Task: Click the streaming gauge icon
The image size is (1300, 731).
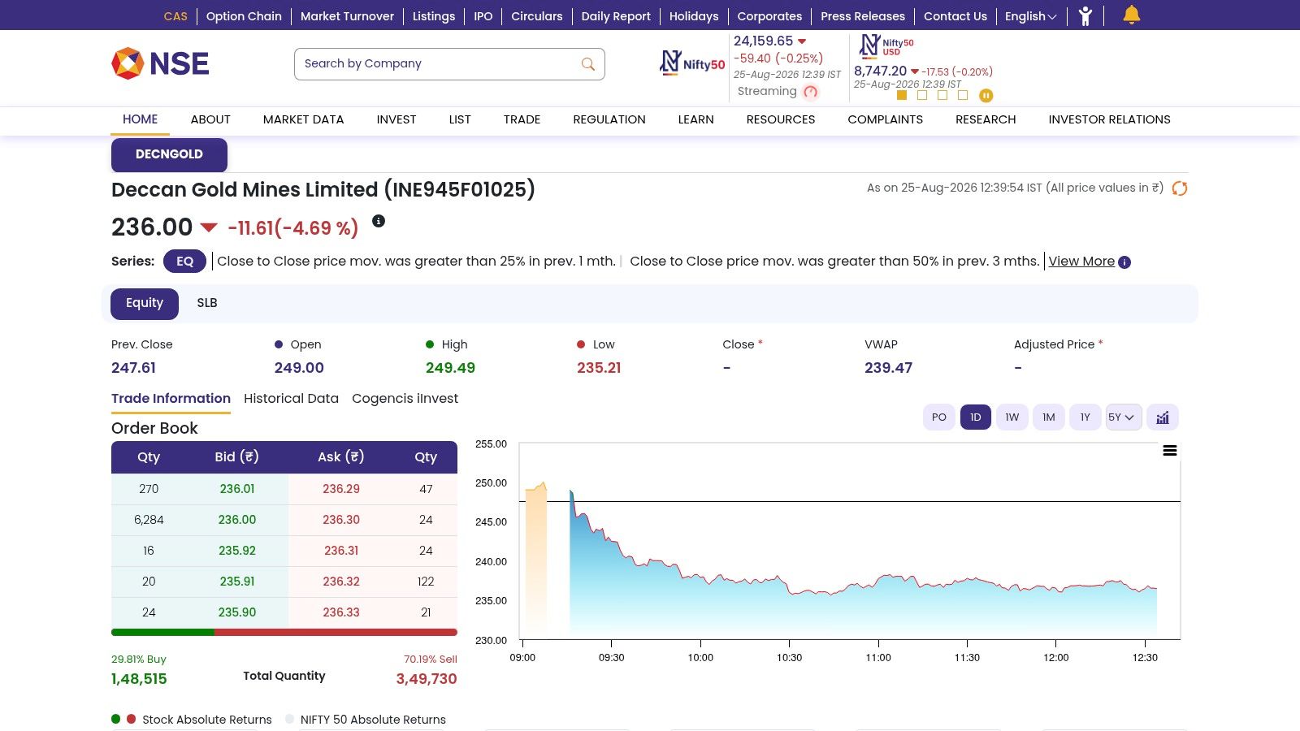Action: coord(810,92)
